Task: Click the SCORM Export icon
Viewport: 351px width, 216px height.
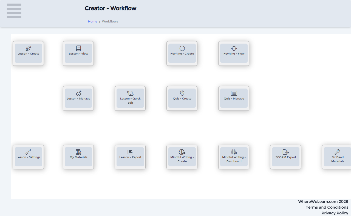Action: click(x=286, y=152)
